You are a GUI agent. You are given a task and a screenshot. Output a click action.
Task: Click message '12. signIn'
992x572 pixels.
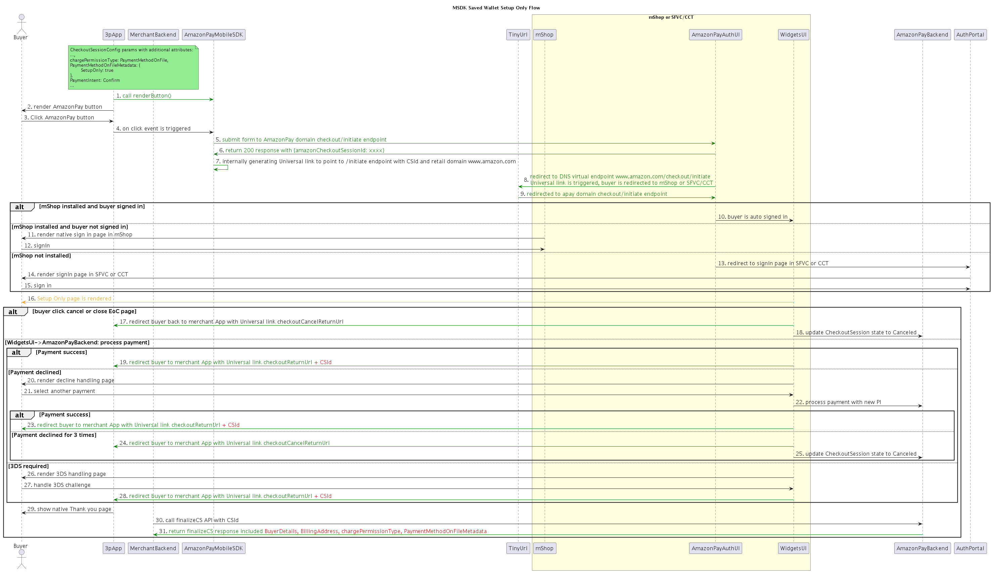coord(37,245)
